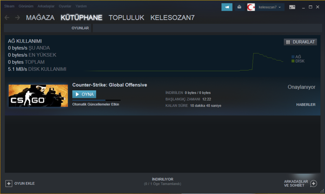Open HABERLER for Counter-Strike

[x=306, y=105]
